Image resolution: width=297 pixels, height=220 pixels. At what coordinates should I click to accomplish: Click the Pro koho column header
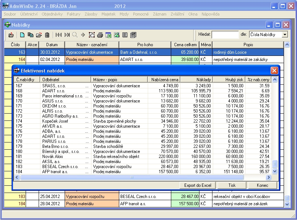(145, 45)
